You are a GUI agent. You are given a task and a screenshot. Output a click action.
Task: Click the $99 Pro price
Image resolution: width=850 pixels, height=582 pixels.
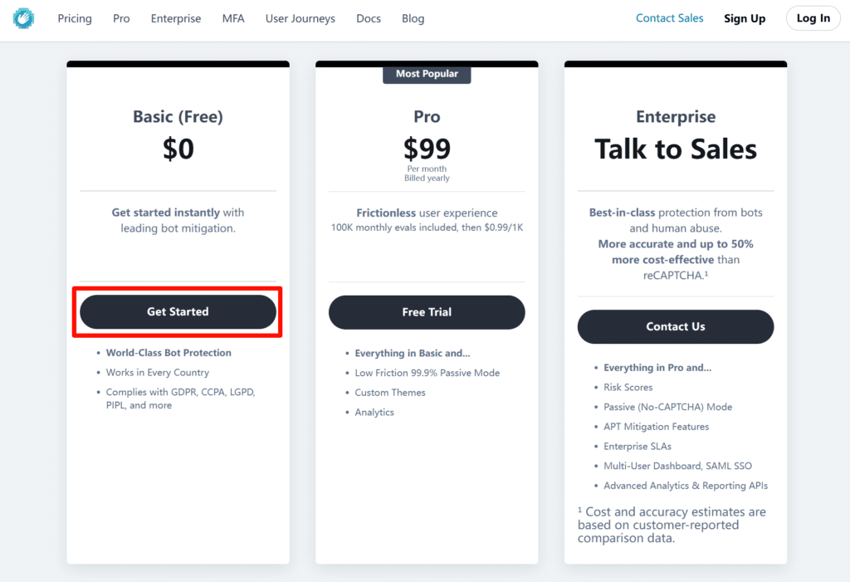point(427,149)
